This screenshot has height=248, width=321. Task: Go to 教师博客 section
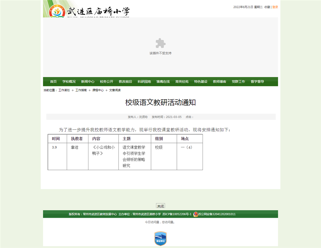(220, 82)
